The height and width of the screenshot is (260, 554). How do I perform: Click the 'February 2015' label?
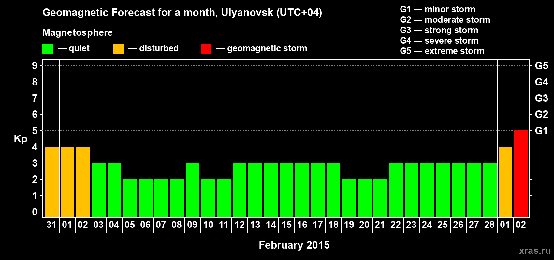(294, 245)
